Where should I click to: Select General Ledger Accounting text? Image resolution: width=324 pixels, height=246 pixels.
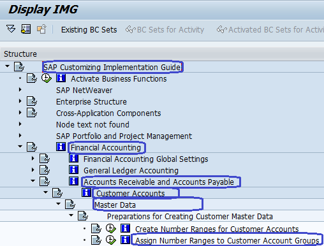(131, 171)
